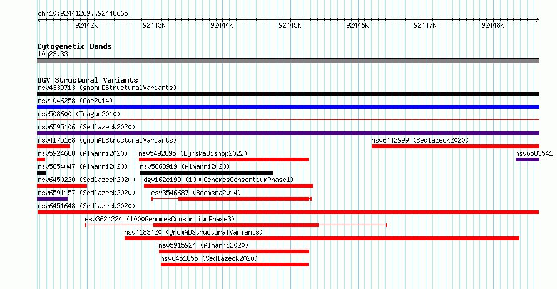Click the nsv5492895 (ByrskaBishop2022) label

coord(193,153)
